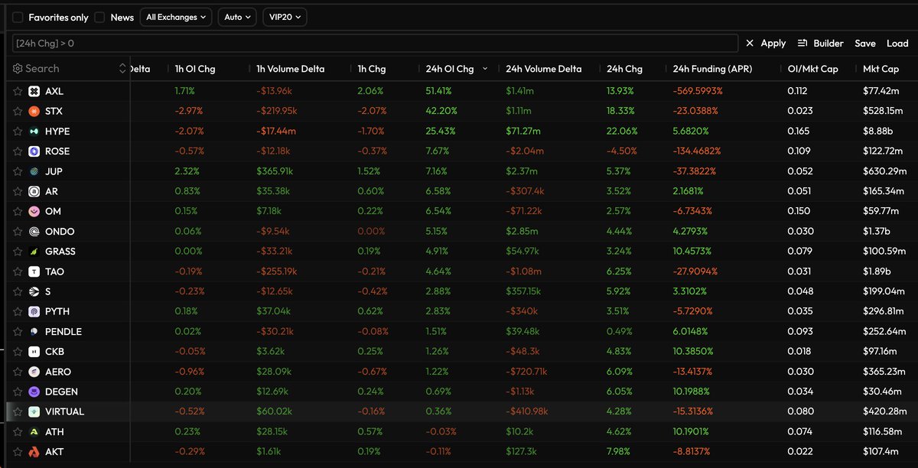This screenshot has width=918, height=468.
Task: Click the filter expression input field
Action: click(x=375, y=44)
